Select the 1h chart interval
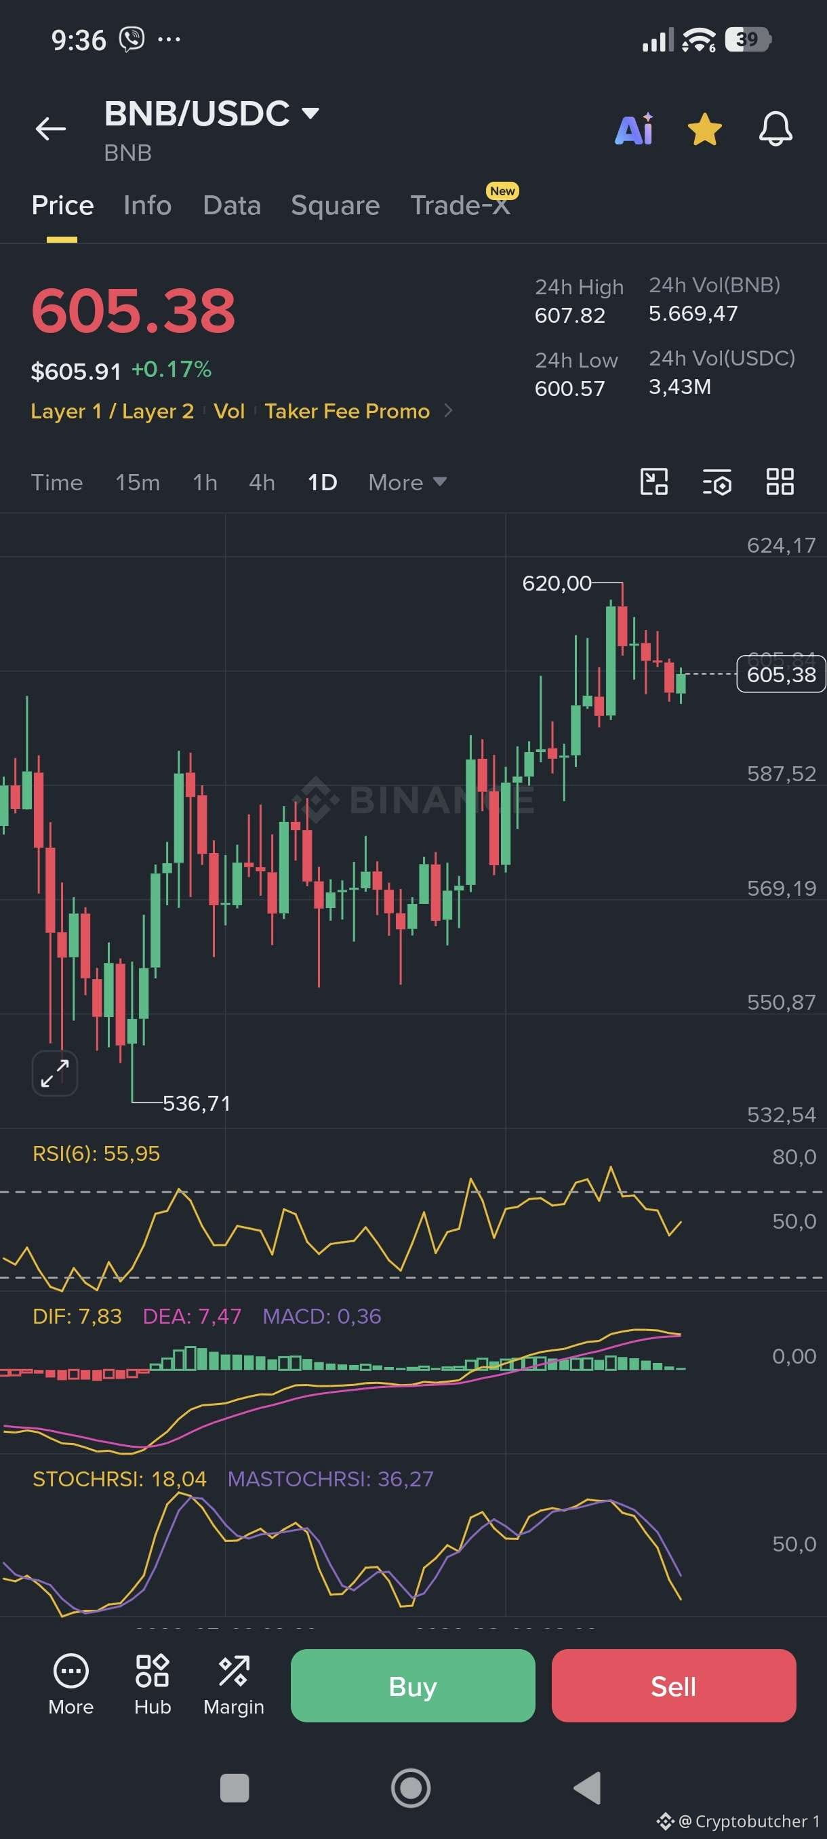 click(205, 483)
